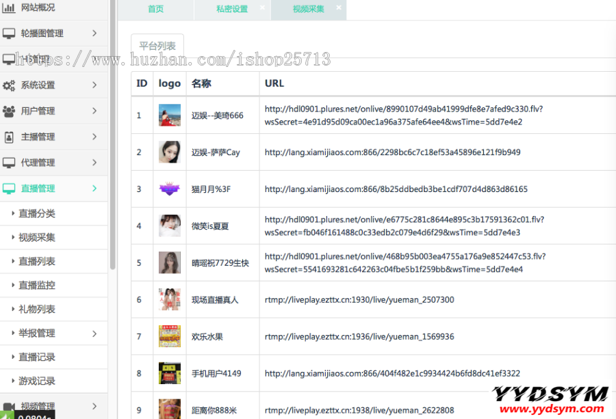Screen dimensions: 616x419
Task: Close the 私密设置 tab with its X
Action: (x=262, y=8)
